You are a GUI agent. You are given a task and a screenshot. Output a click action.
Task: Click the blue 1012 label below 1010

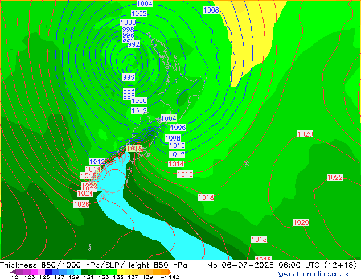point(177,154)
